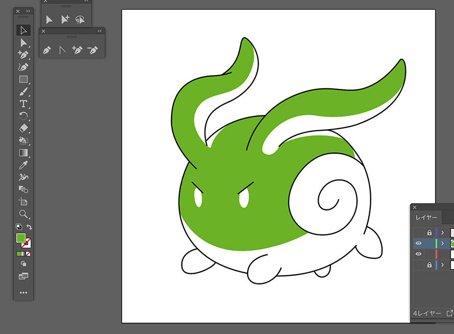Unlock the top layer
This screenshot has height=334, width=454.
429,233
